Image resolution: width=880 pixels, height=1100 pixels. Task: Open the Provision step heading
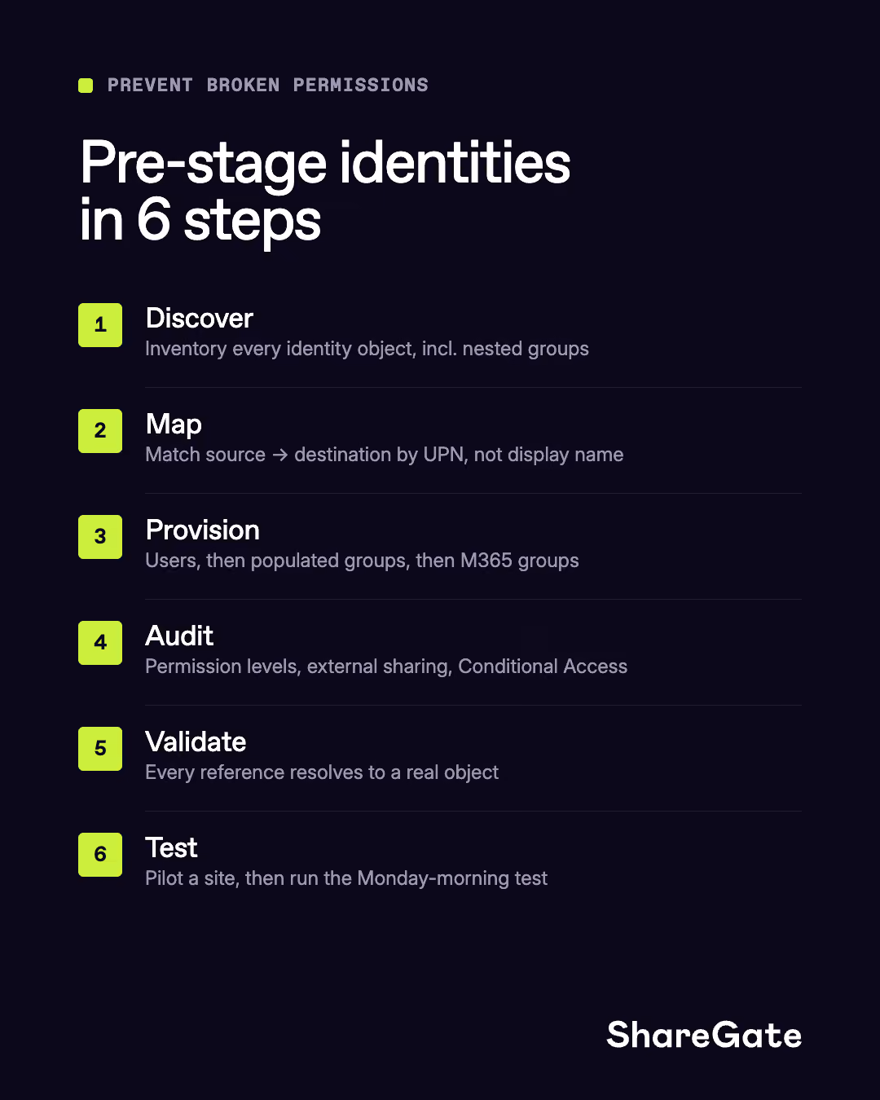tap(202, 530)
